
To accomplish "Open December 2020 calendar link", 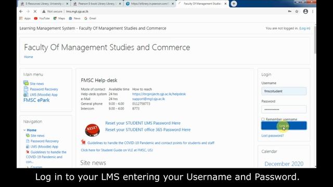I will pos(284,164).
